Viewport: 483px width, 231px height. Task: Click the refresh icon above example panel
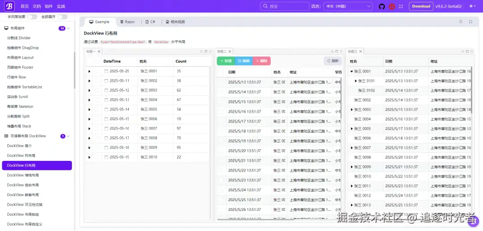pyautogui.click(x=461, y=22)
